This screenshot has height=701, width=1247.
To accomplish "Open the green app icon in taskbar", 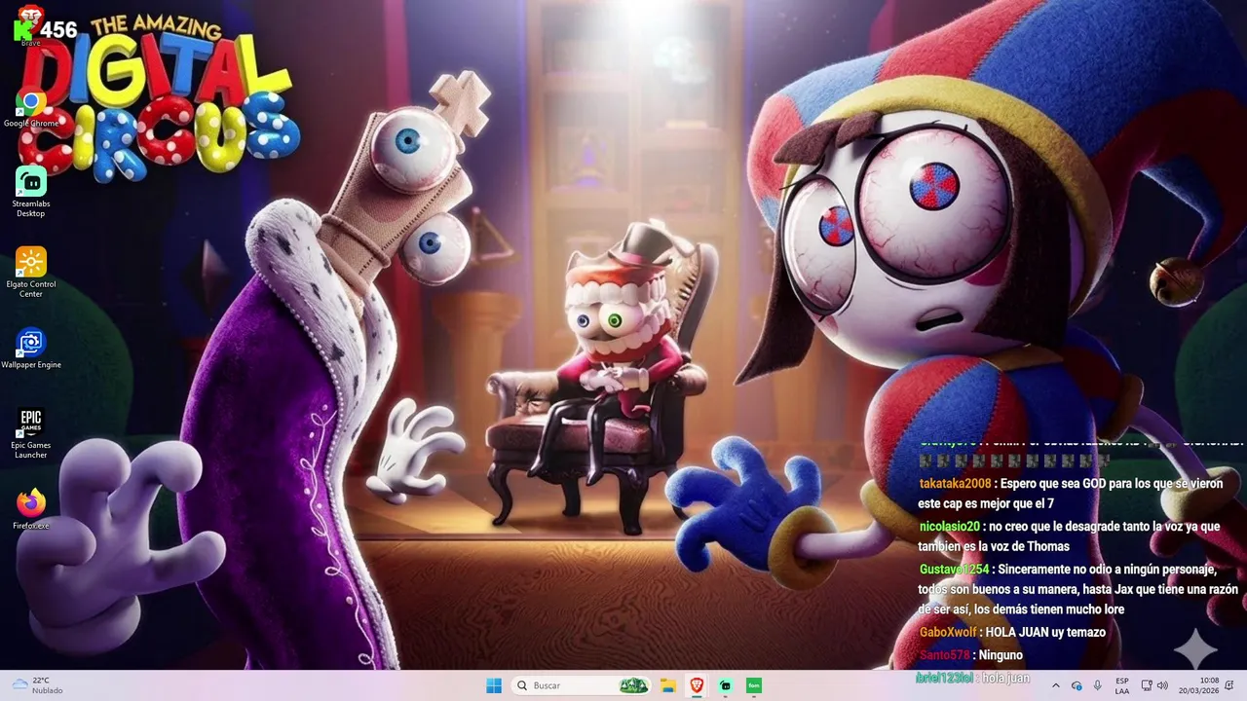I will click(x=753, y=685).
